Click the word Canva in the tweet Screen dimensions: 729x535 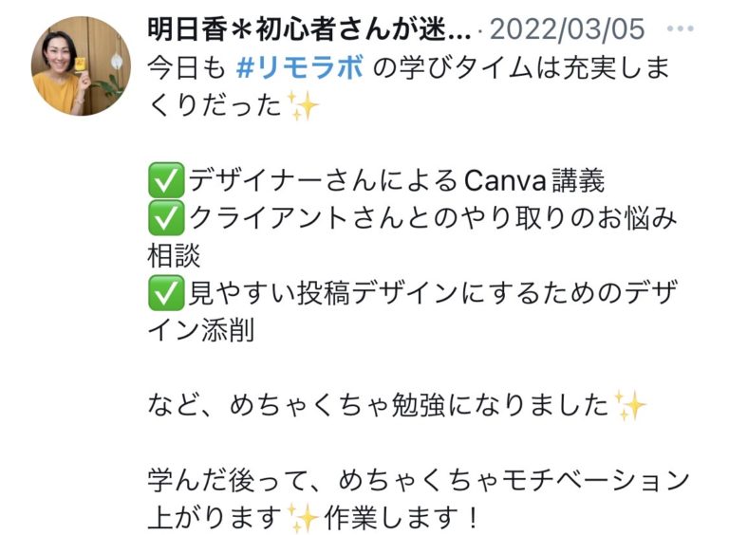(x=505, y=180)
